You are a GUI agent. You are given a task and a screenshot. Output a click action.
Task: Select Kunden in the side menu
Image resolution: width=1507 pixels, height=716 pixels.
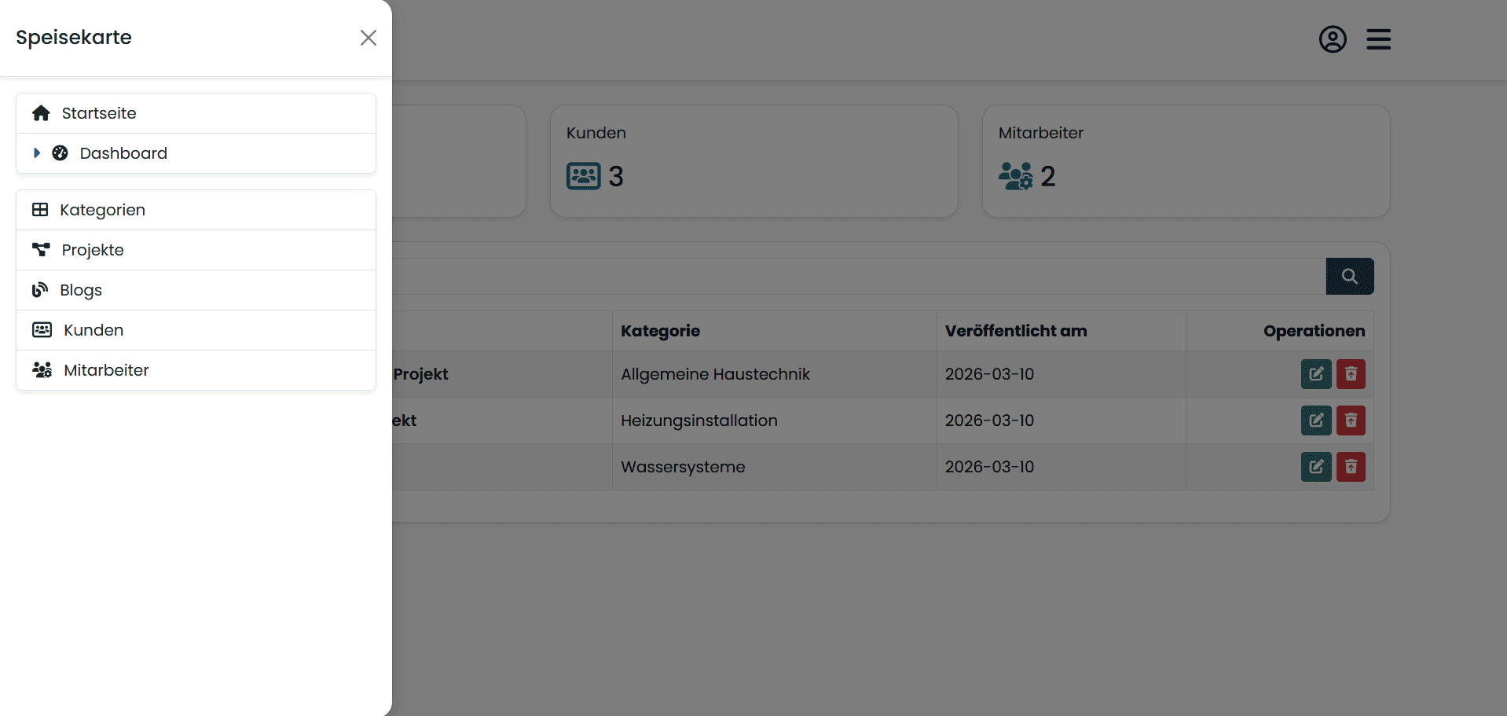click(93, 330)
